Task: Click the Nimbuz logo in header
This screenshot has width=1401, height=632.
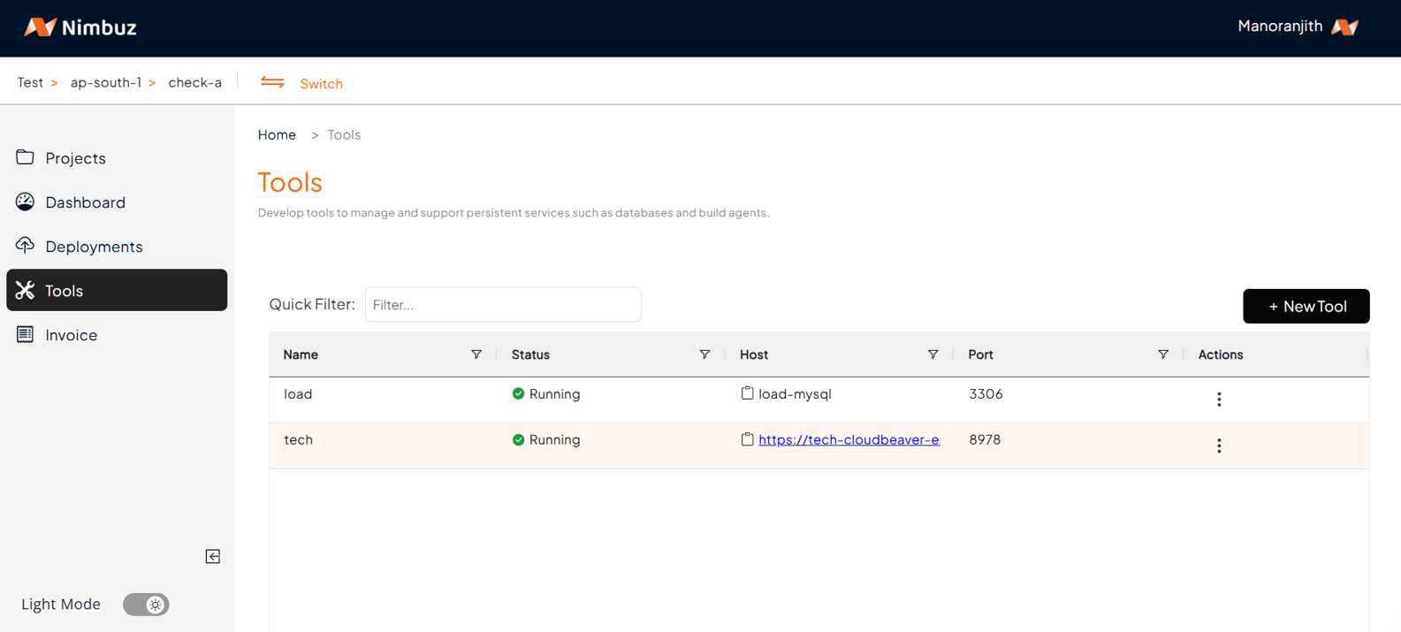Action: 80,27
